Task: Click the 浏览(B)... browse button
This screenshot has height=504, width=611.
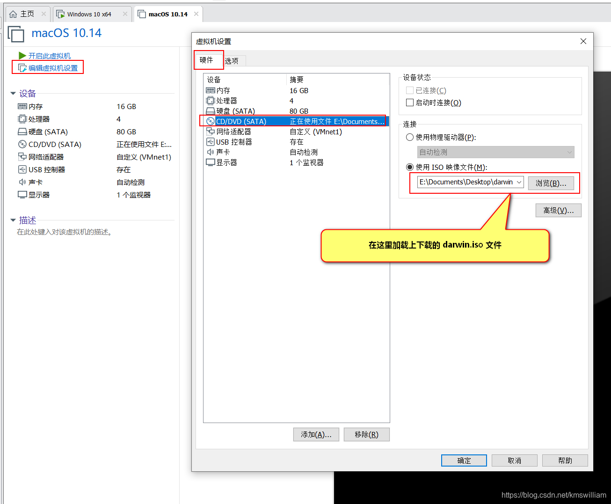Action: point(551,183)
